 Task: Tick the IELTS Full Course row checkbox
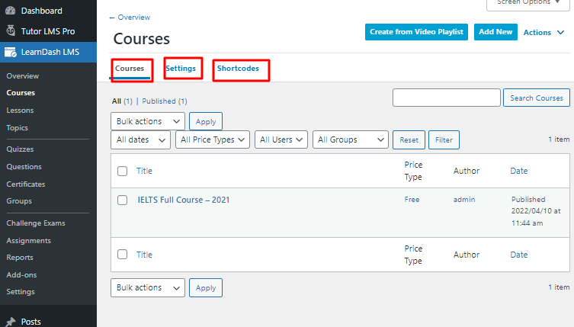(x=122, y=200)
